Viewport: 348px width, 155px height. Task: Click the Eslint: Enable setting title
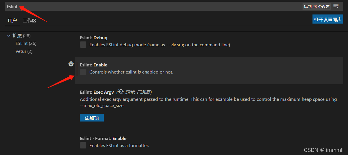(x=93, y=65)
